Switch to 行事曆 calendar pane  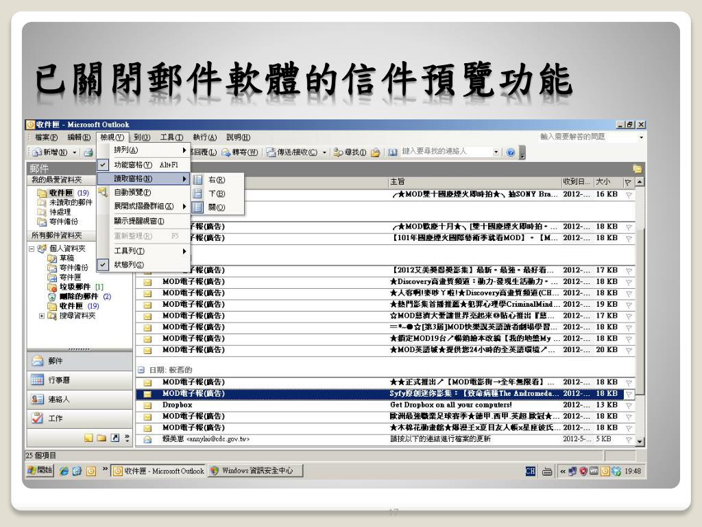[80, 380]
